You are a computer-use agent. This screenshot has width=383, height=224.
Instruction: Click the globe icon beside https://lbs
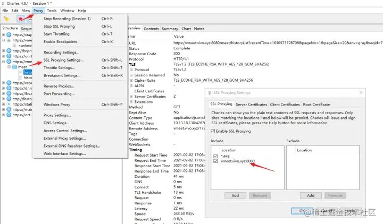tap(9, 93)
